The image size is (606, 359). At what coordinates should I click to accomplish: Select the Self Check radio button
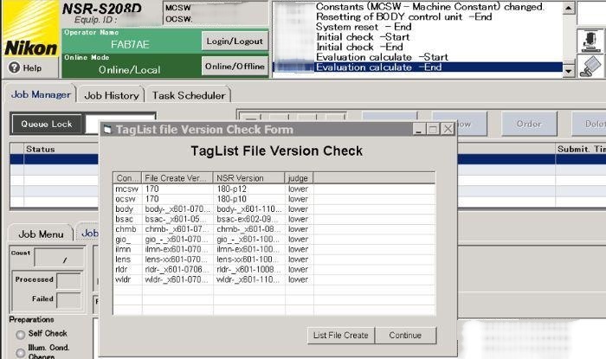[21, 334]
